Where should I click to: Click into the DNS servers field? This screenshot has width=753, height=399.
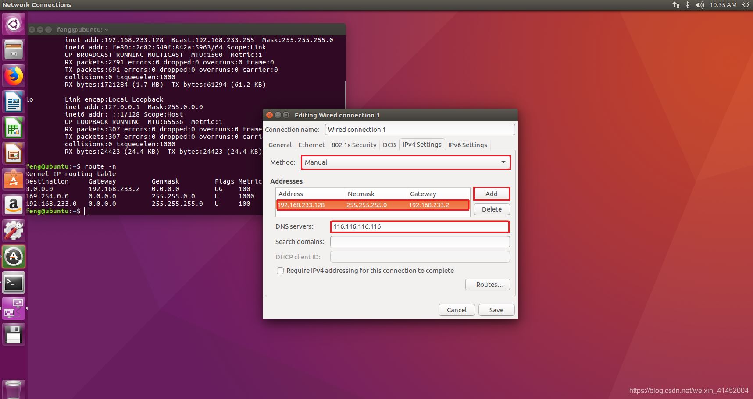coord(419,226)
